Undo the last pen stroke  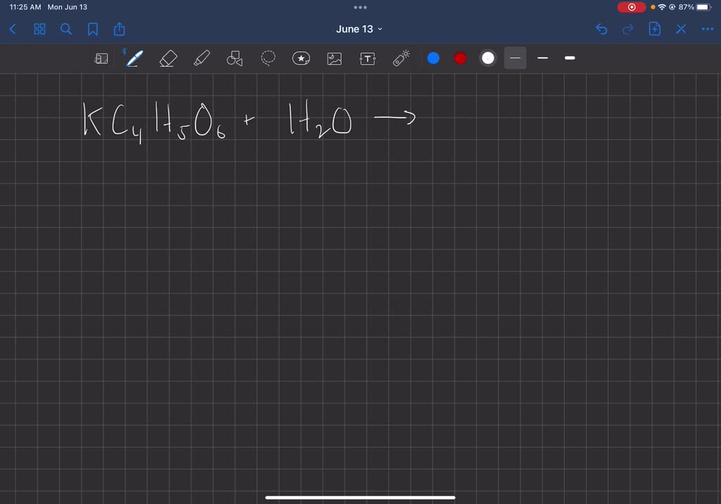pyautogui.click(x=601, y=29)
